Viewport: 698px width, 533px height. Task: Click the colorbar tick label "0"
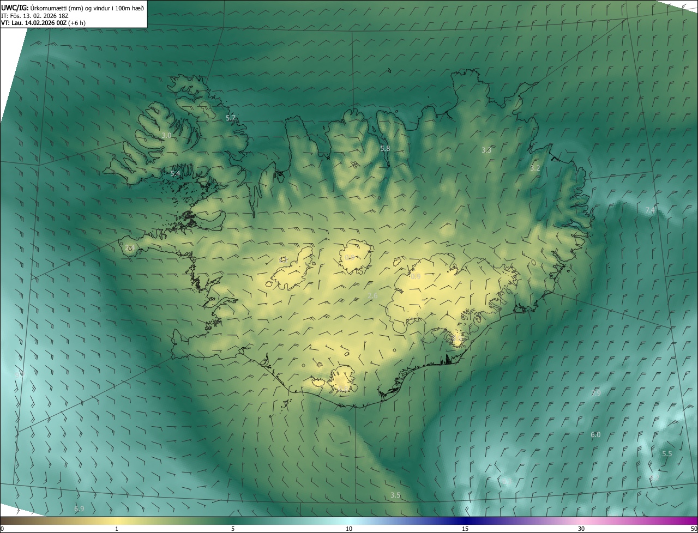tap(2, 529)
